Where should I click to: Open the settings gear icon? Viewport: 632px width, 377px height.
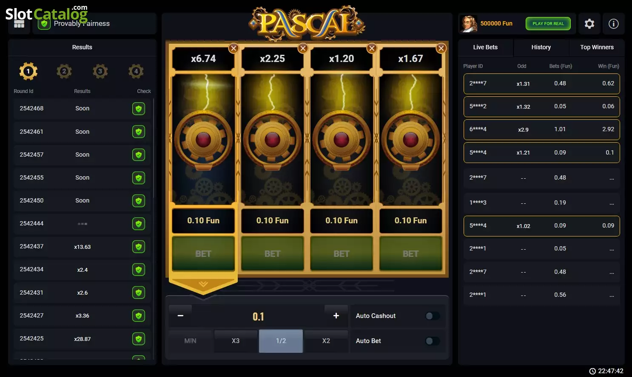(589, 24)
